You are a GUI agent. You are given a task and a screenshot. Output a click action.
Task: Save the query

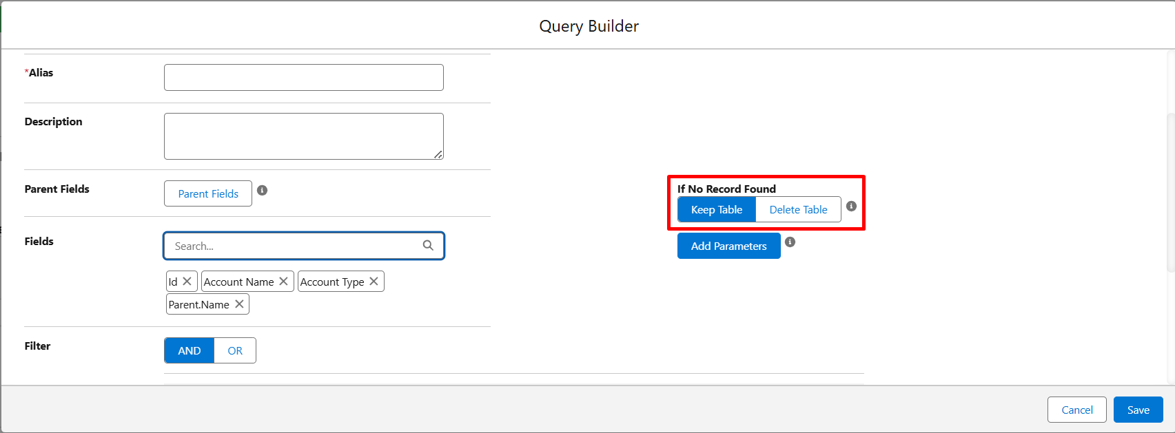coord(1138,410)
